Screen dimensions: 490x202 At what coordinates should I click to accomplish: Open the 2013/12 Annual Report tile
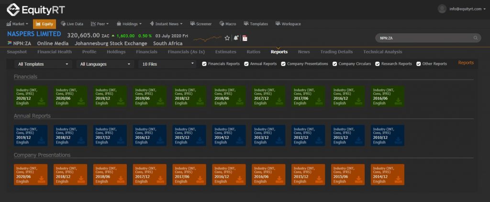click(x=269, y=136)
